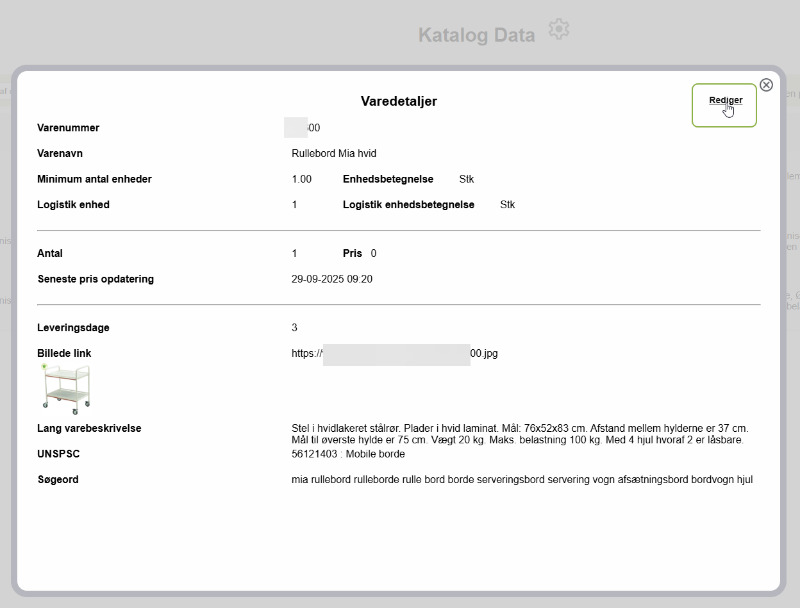Click the Varenavn label
800x608 pixels.
coord(60,154)
